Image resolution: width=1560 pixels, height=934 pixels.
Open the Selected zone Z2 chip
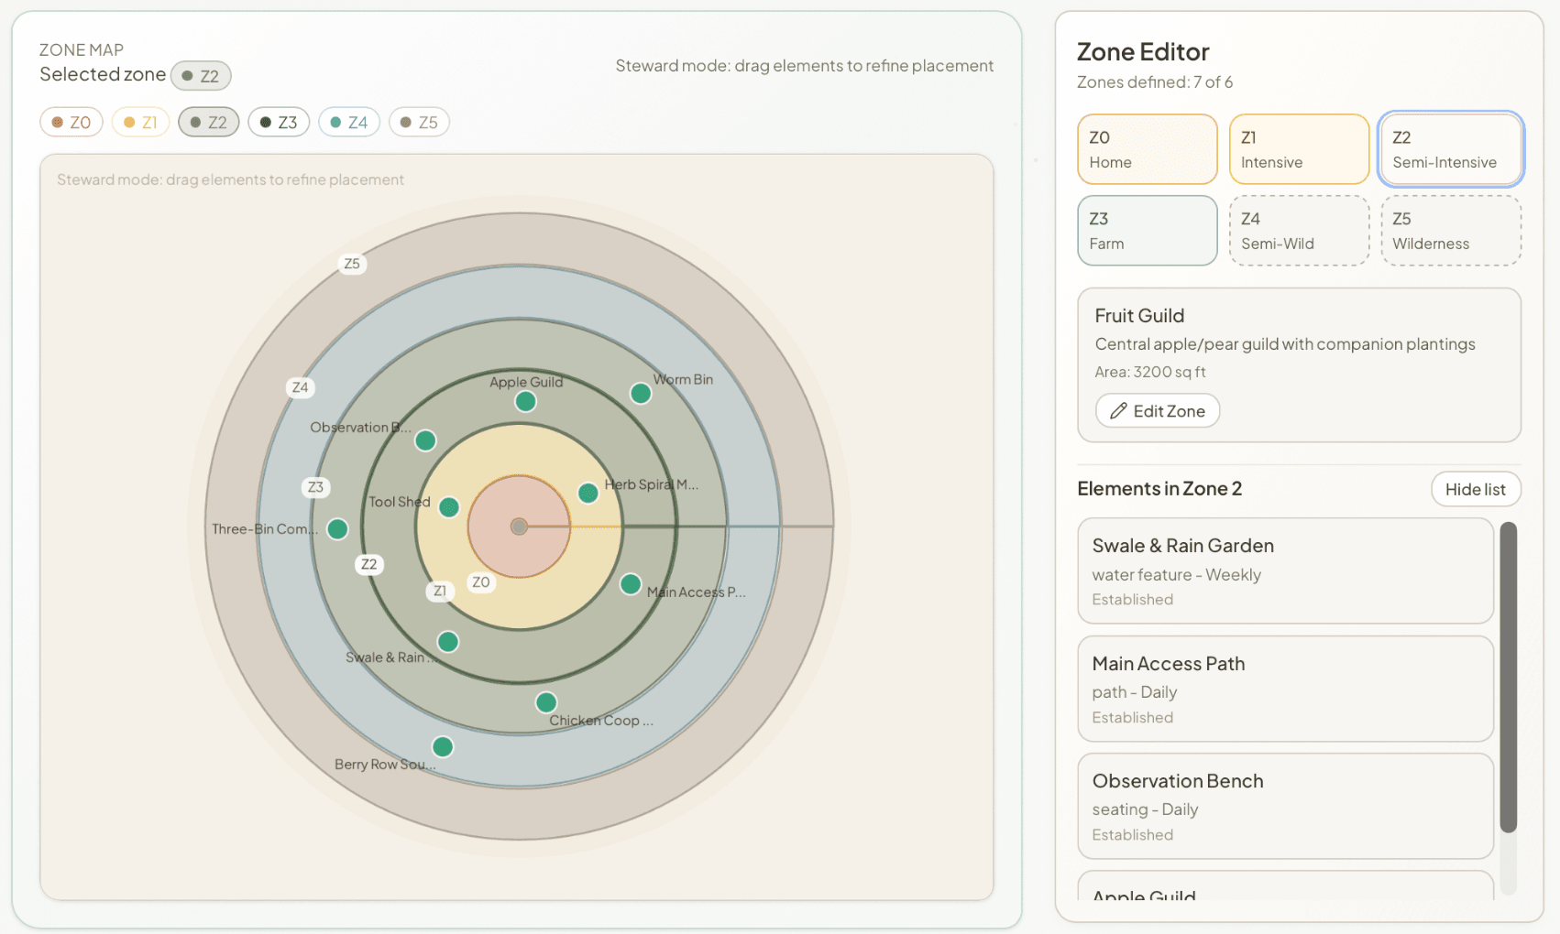pos(201,76)
